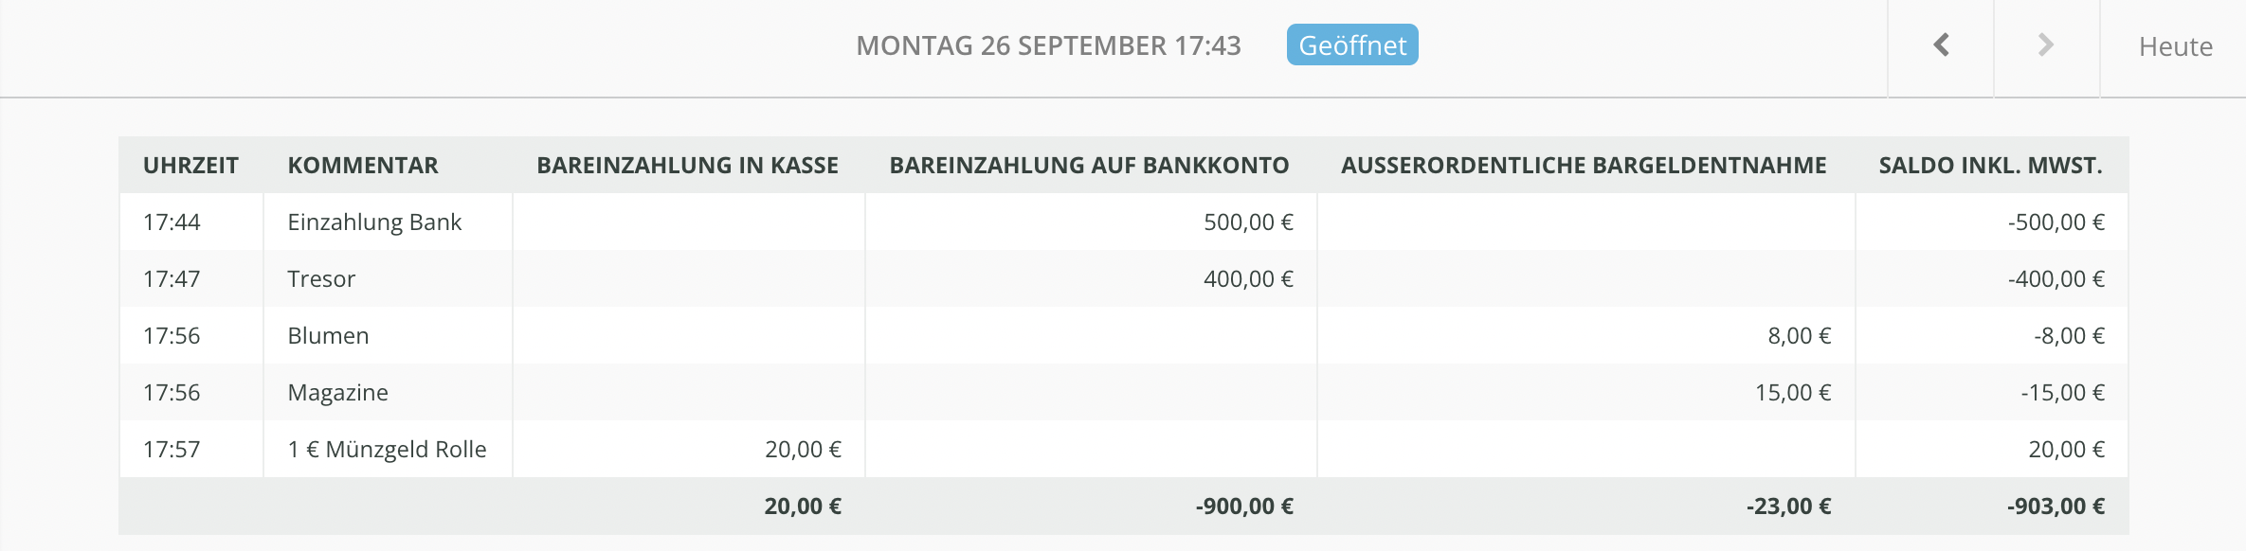Click the Heute button

(x=2175, y=46)
